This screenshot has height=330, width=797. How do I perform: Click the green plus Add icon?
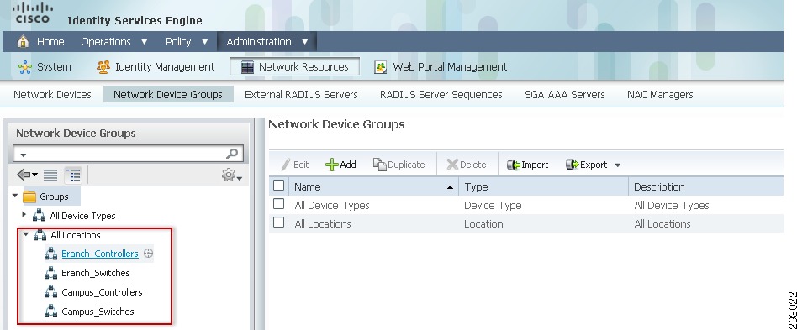[x=331, y=165]
